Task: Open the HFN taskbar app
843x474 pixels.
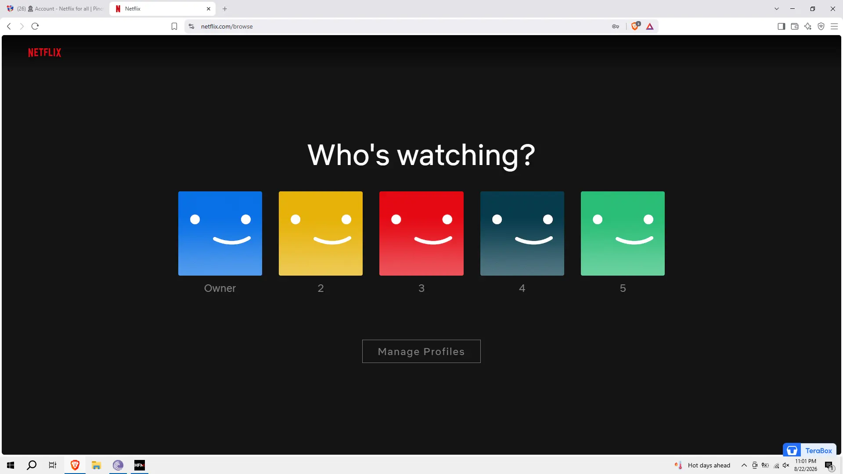Action: click(x=140, y=465)
